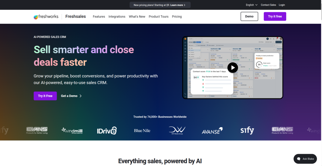Click the Try it free header button

pos(275,16)
